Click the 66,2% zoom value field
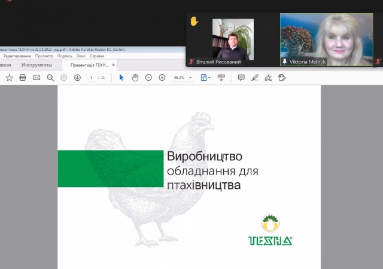 [x=180, y=78]
